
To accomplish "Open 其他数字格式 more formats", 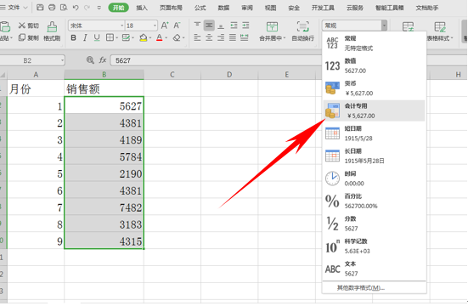I will (375, 288).
